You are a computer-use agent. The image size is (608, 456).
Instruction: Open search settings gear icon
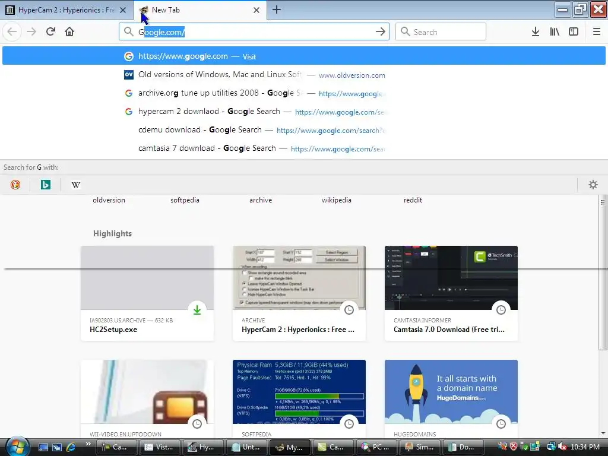(593, 185)
